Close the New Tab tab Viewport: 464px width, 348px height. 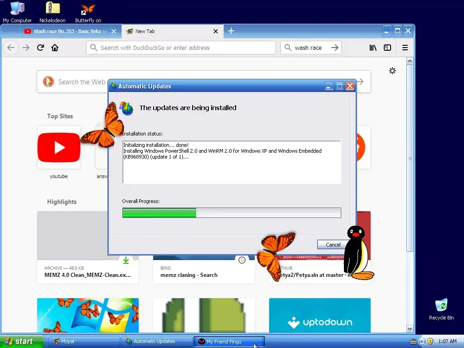click(216, 31)
